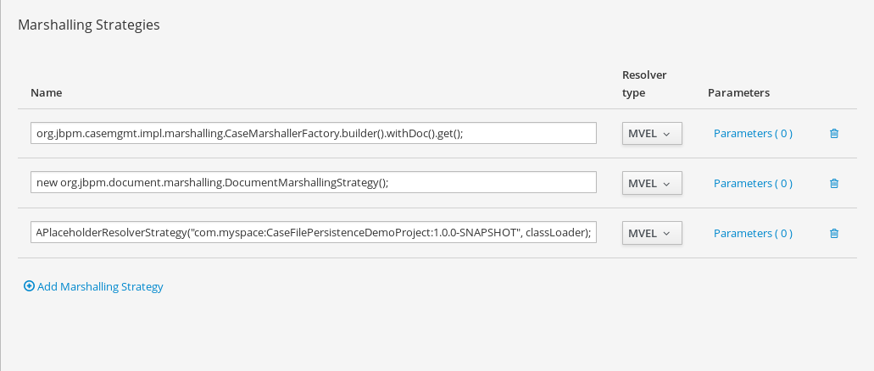This screenshot has width=874, height=371.
Task: Open the MVEL dropdown in the PlaceholderResolverStrategy row
Action: 651,234
